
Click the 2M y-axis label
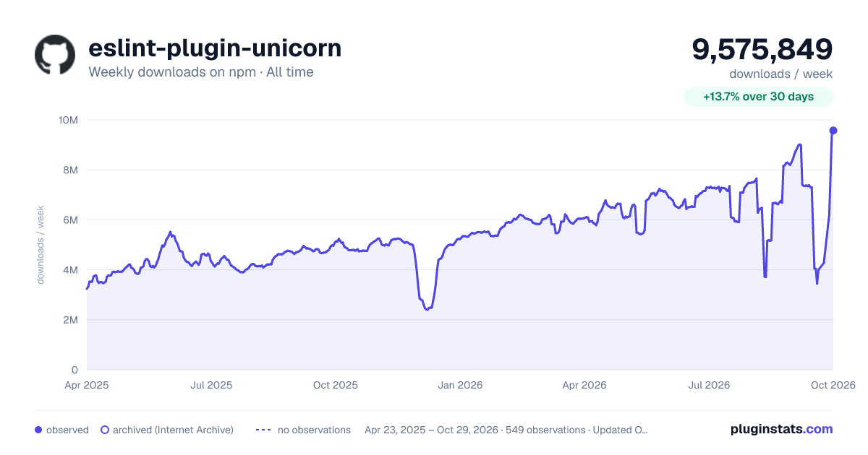click(70, 320)
